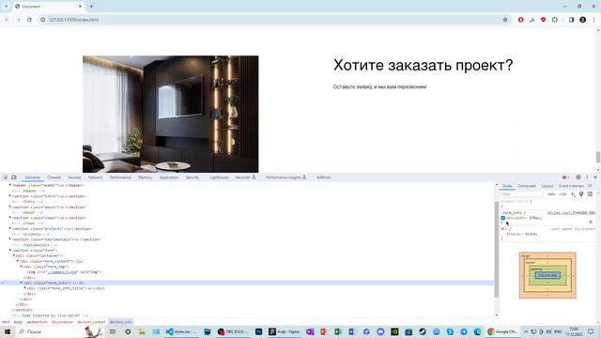Close the DevTools panel
Image resolution: width=601 pixels, height=338 pixels.
click(595, 177)
